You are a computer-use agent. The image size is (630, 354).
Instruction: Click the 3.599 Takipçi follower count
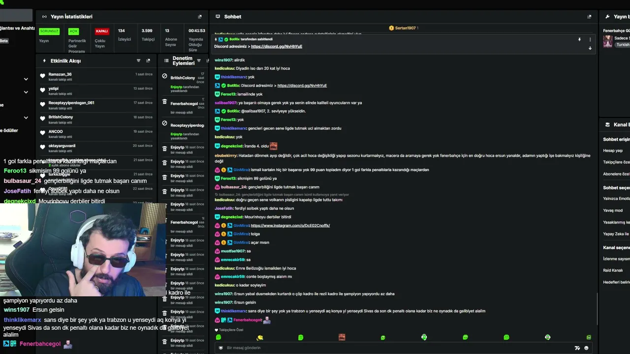click(x=148, y=35)
